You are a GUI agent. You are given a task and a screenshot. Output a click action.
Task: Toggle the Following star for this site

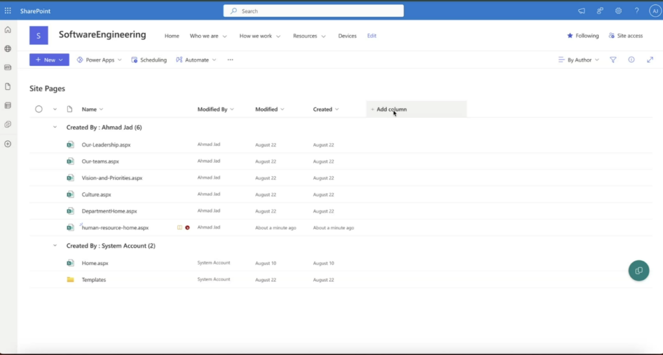click(583, 36)
